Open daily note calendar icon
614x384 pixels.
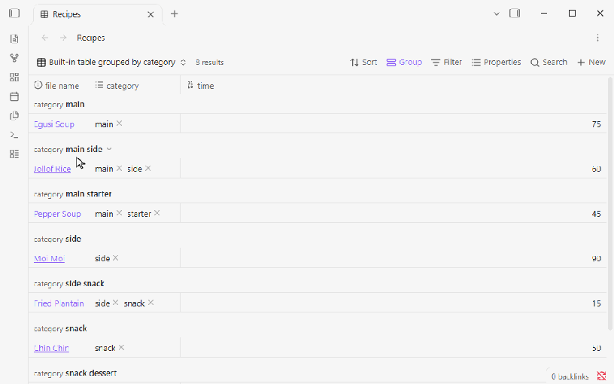(x=14, y=96)
